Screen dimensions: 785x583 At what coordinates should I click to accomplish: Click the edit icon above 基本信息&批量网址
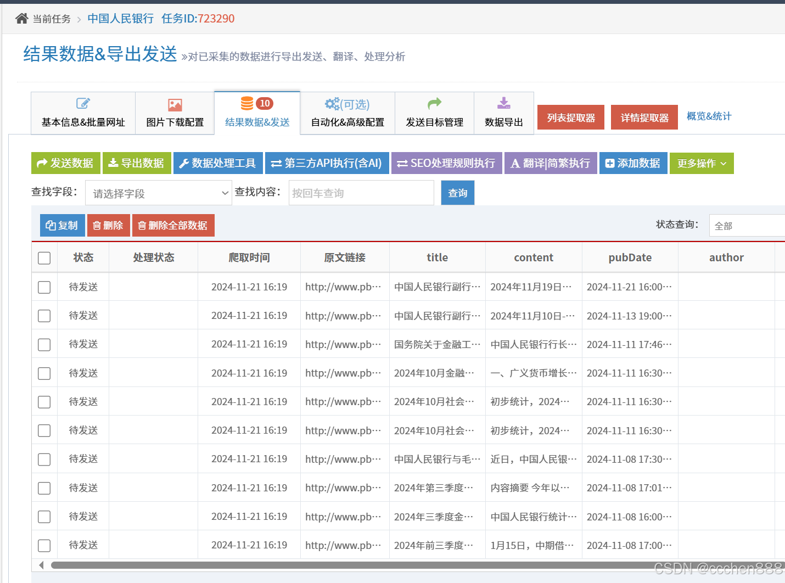pos(83,103)
